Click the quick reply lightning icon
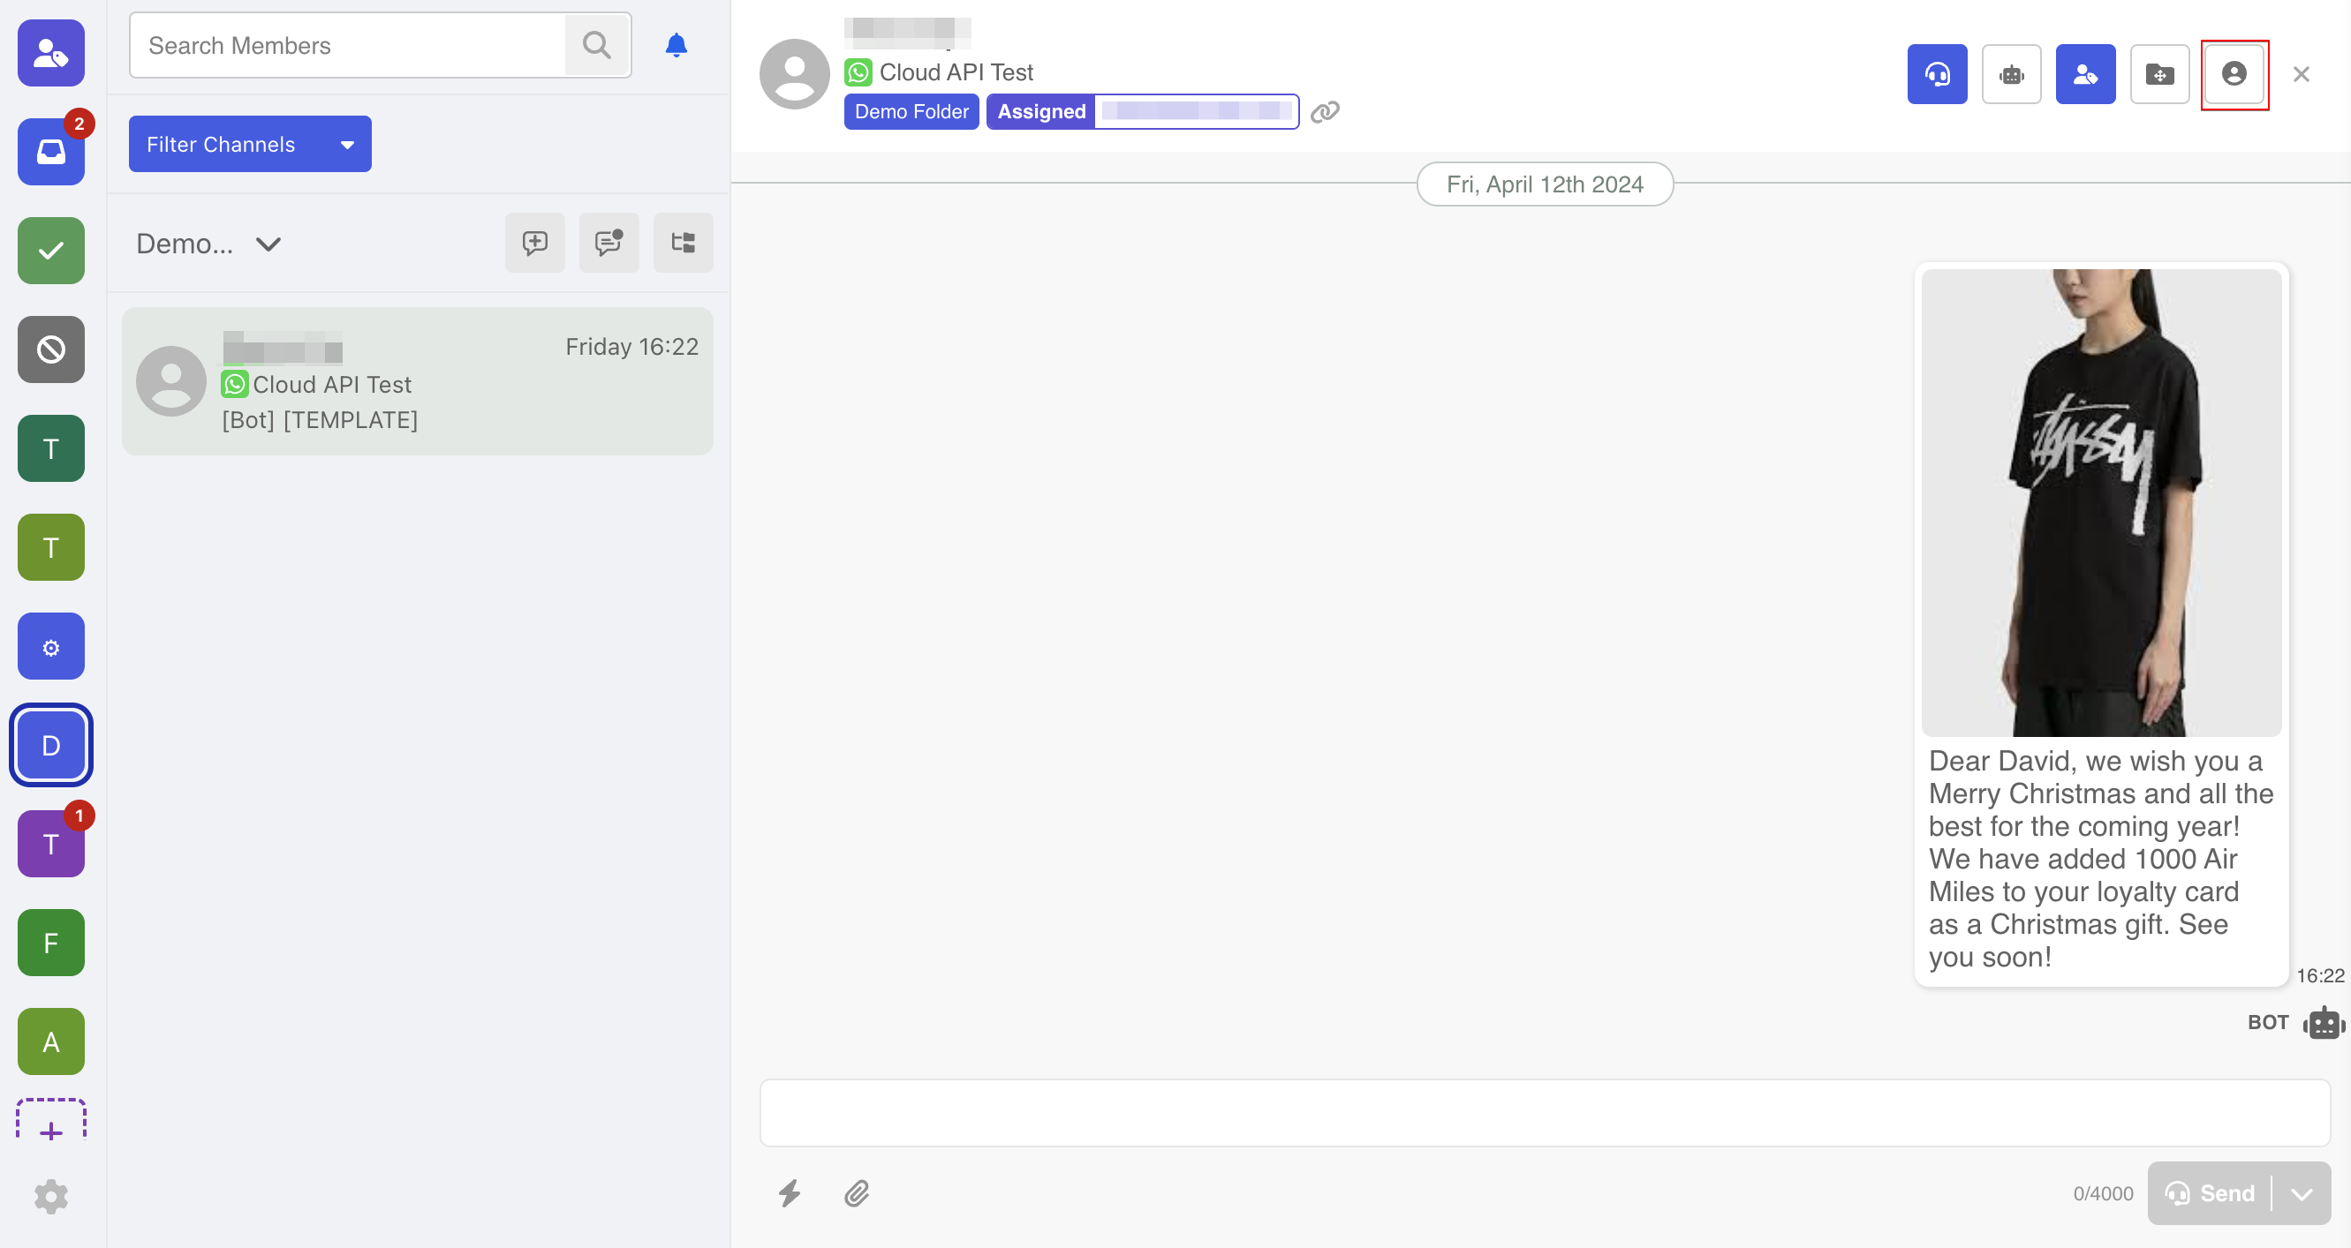2351x1248 pixels. (x=790, y=1192)
